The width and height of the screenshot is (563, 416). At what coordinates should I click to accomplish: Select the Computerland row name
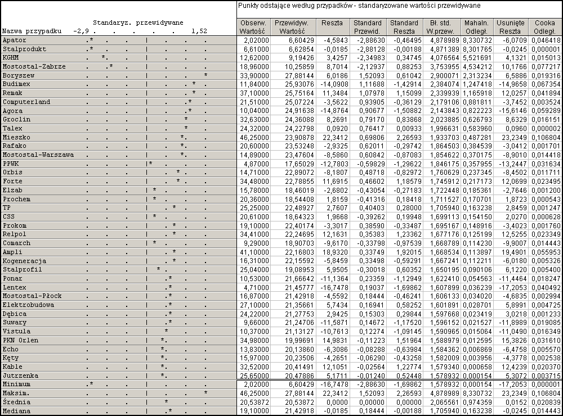pos(26,102)
